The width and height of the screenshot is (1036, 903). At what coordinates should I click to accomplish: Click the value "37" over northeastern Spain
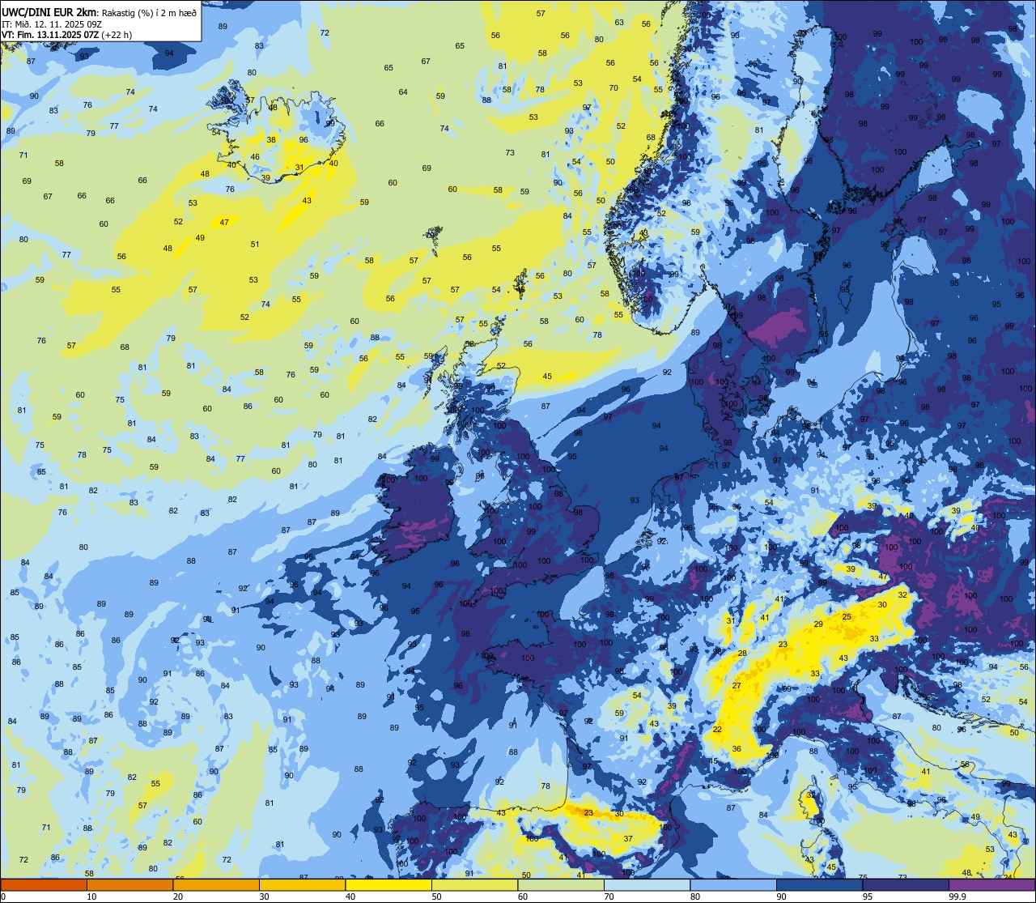coord(627,839)
